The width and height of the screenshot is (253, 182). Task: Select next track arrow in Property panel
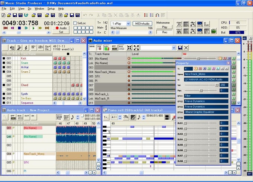pyautogui.click(x=227, y=68)
